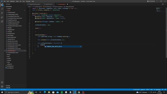
Task: Switch to DragNDropManage.ts tab
Action: point(34,4)
